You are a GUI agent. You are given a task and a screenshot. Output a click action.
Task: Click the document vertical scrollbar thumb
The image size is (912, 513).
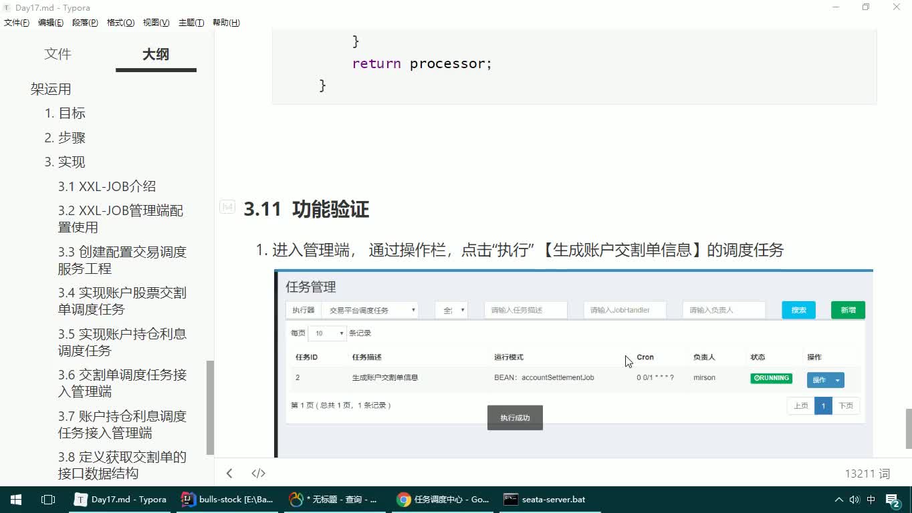point(908,428)
